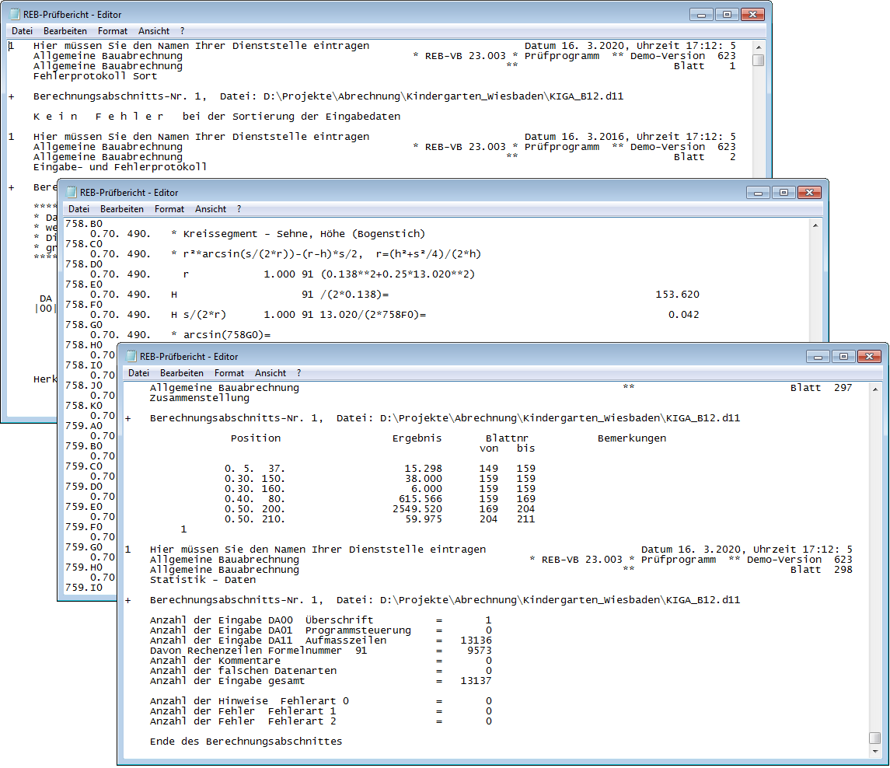Click Notepad icon in the frontmost window's title bar

[x=129, y=357]
